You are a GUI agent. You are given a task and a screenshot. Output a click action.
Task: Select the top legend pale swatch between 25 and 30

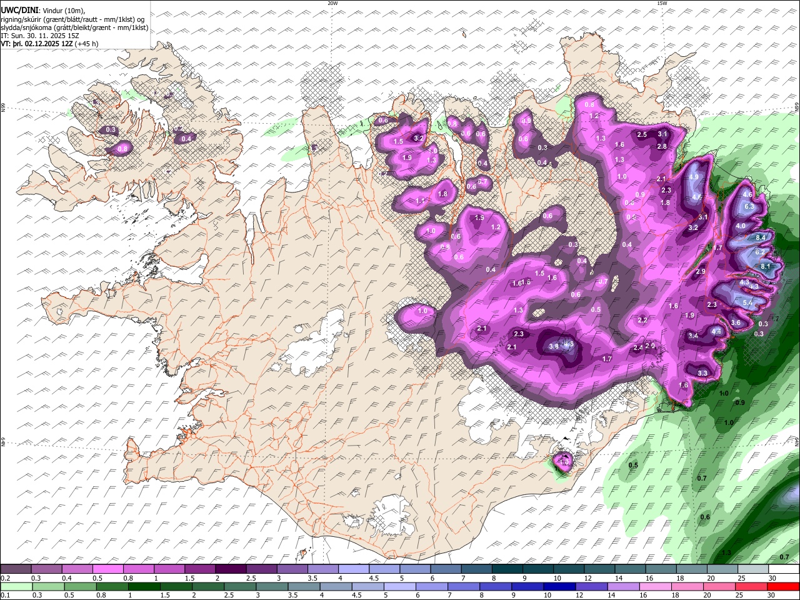click(x=752, y=569)
